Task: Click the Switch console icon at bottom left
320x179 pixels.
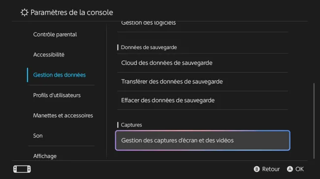Action: coord(22,169)
